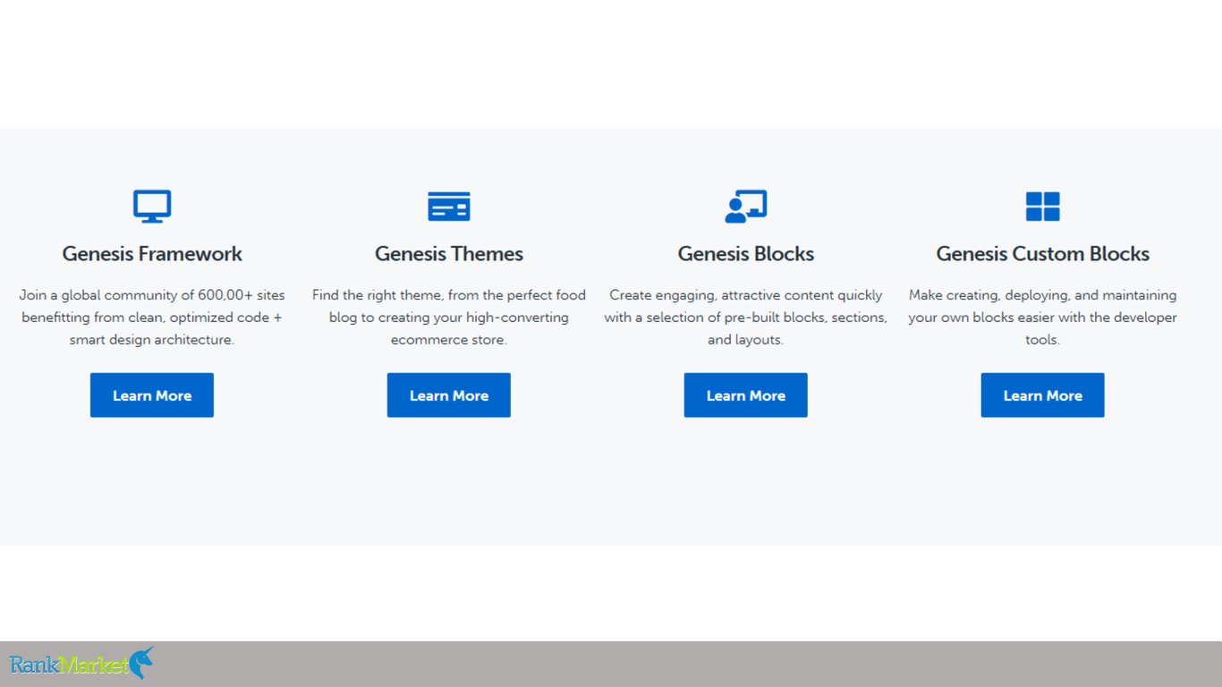This screenshot has width=1222, height=687.
Task: Select the Genesis Custom Blocks heading
Action: [x=1043, y=254]
